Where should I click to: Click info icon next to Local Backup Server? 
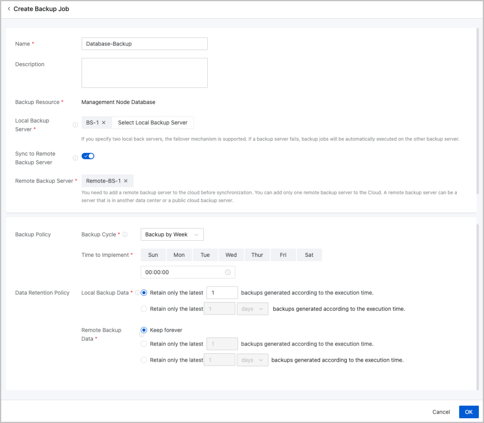[x=75, y=125]
